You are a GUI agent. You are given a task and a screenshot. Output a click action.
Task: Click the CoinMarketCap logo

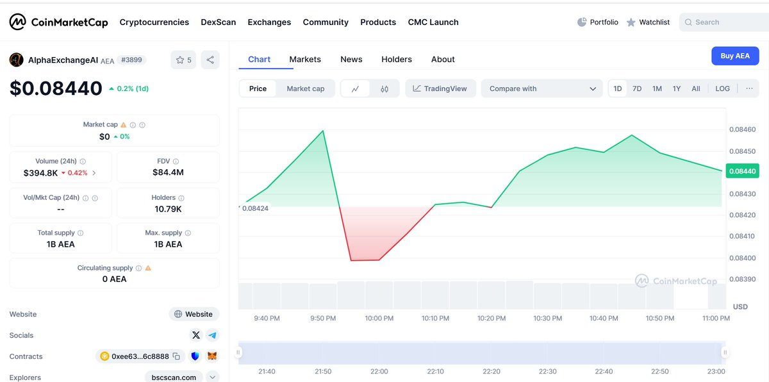tap(58, 22)
